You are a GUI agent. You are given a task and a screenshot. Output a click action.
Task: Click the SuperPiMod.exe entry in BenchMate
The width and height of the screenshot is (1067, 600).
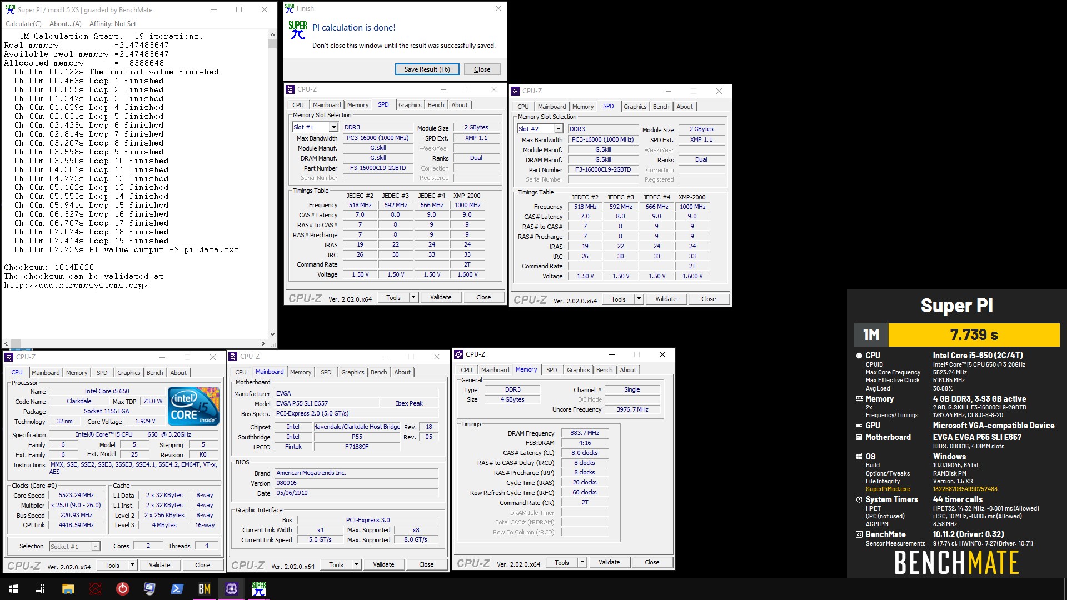pyautogui.click(x=887, y=489)
